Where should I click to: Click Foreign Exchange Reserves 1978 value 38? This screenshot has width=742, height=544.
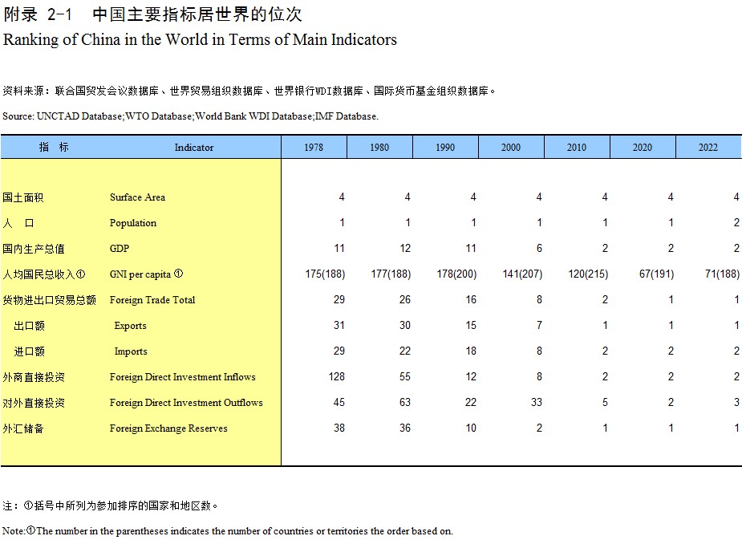pos(339,428)
